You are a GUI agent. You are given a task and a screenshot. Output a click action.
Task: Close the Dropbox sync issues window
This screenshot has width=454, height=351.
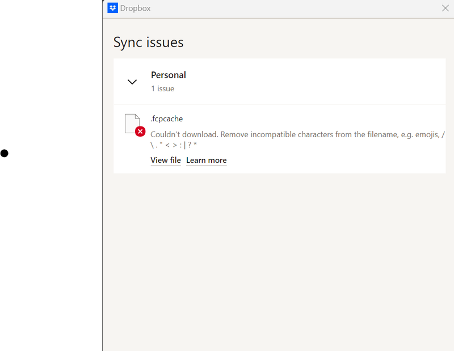point(445,8)
